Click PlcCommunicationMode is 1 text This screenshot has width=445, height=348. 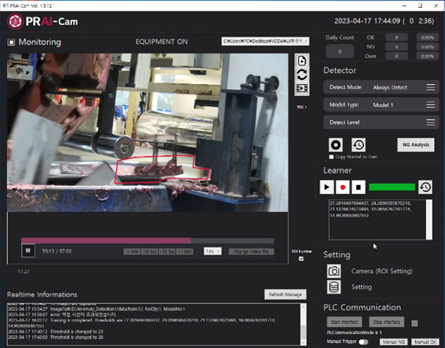point(355,332)
